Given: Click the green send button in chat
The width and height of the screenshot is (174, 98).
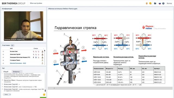Looking at the screenshot, I should (x=43, y=97).
